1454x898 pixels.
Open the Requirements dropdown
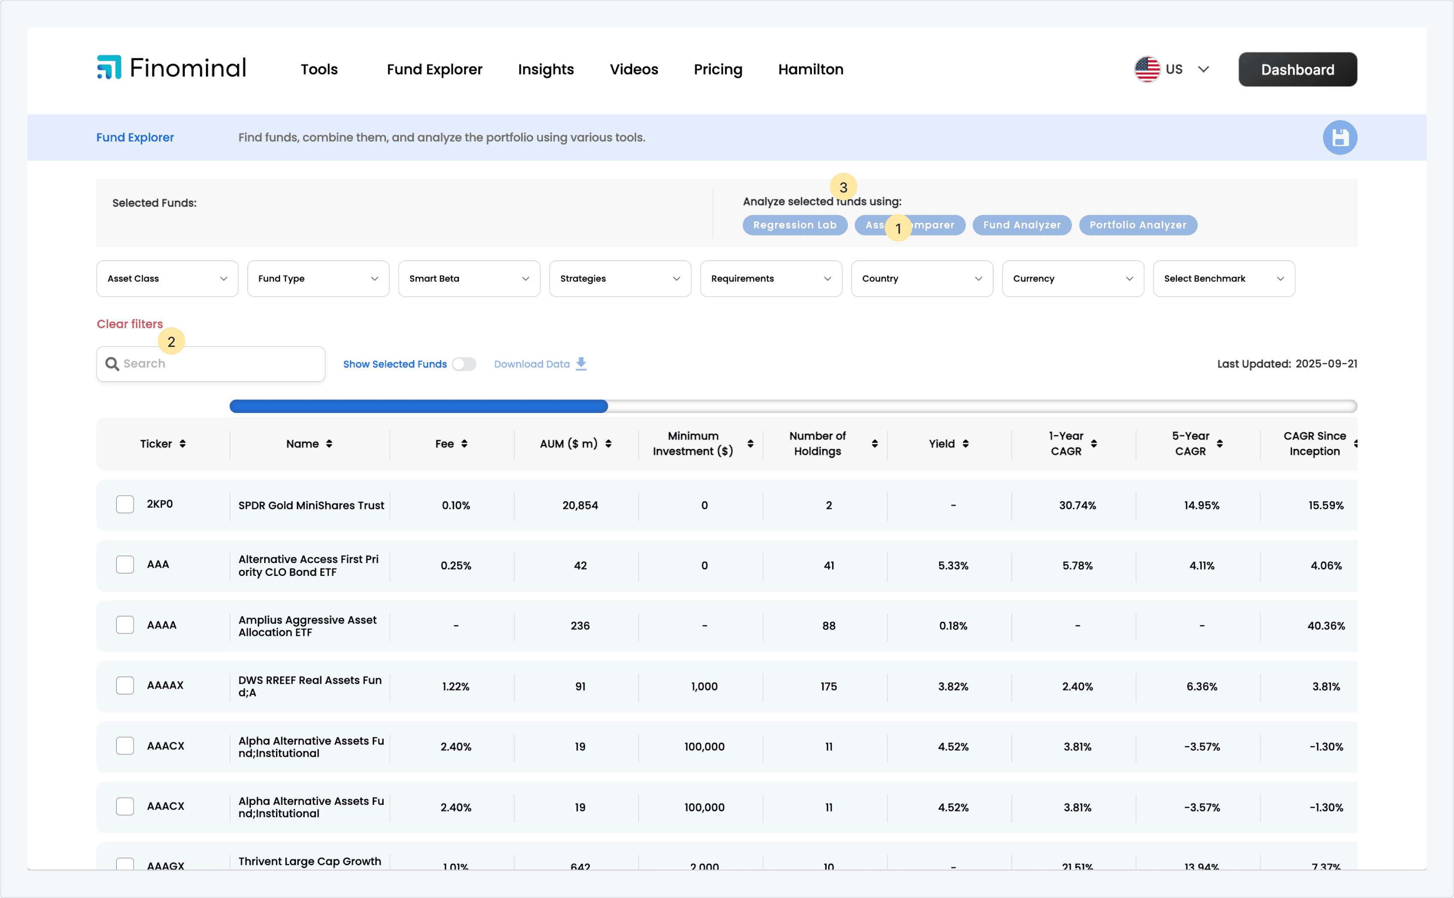tap(772, 279)
